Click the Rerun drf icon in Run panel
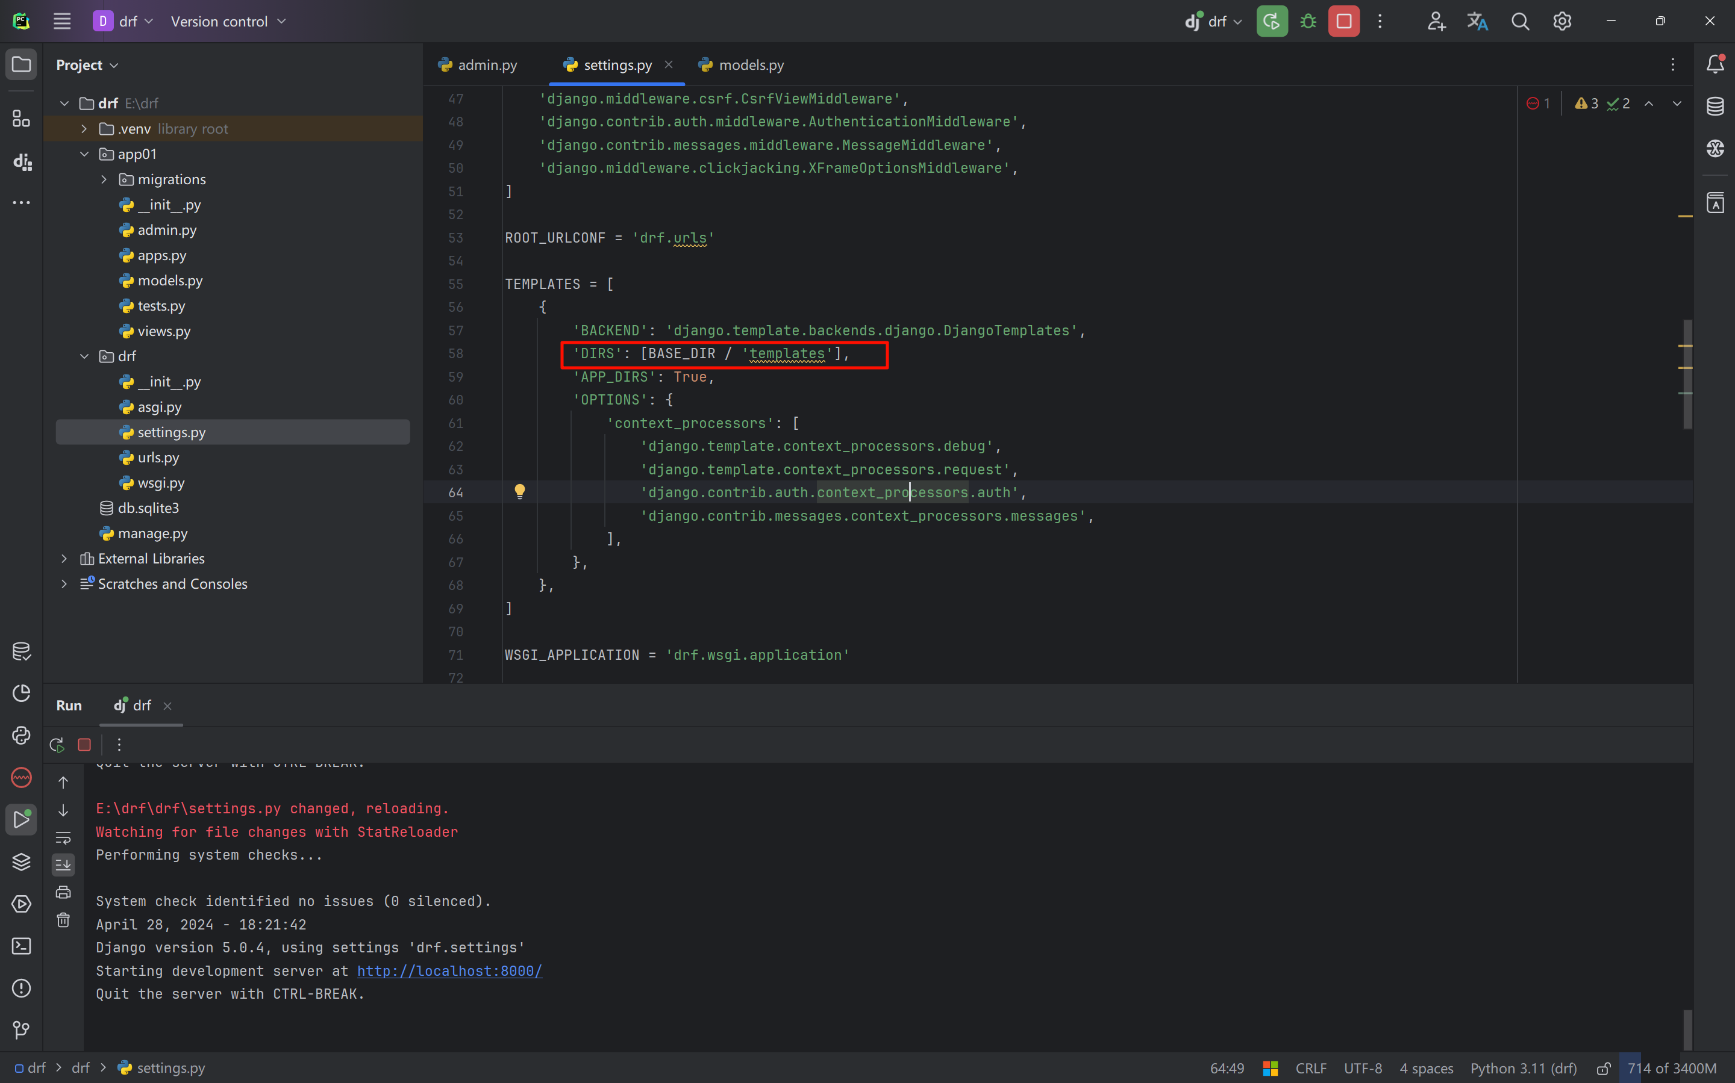Image resolution: width=1735 pixels, height=1083 pixels. click(x=57, y=745)
